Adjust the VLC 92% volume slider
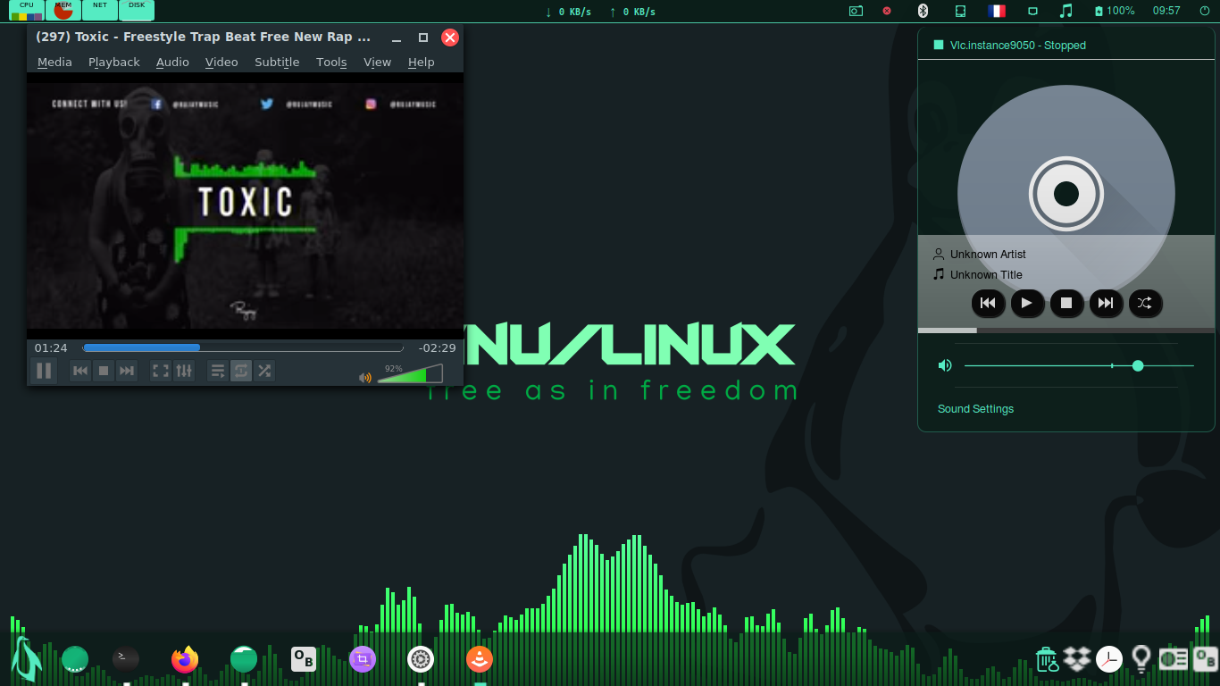 [410, 373]
